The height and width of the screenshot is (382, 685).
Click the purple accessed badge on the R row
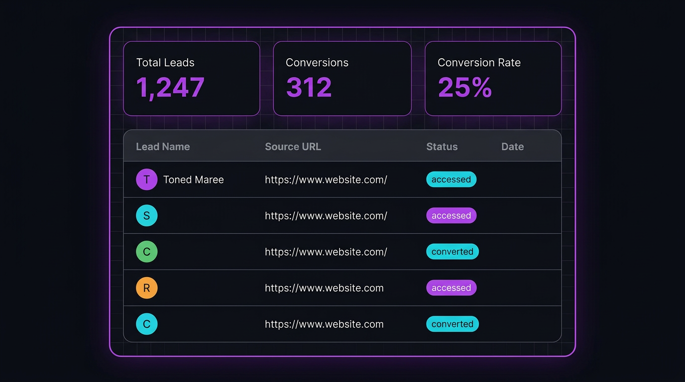[451, 287]
